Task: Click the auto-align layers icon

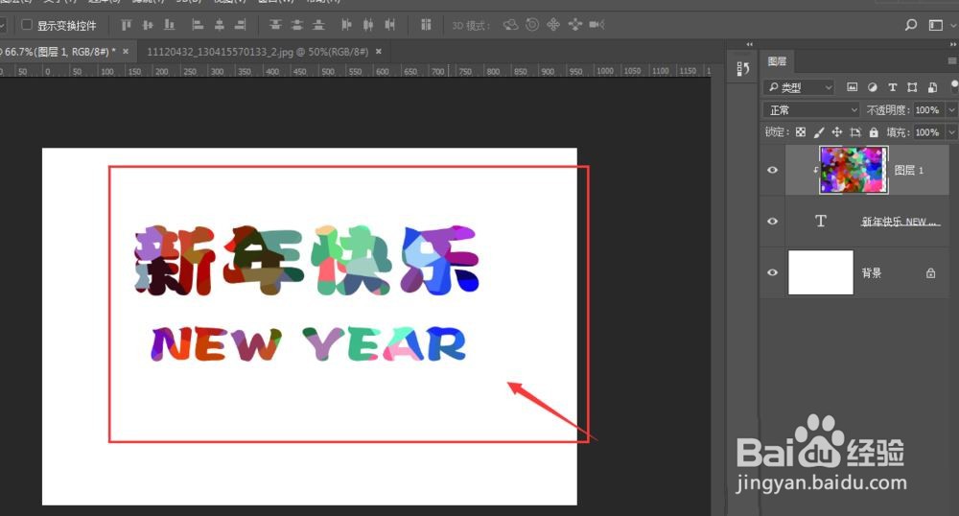Action: (426, 25)
